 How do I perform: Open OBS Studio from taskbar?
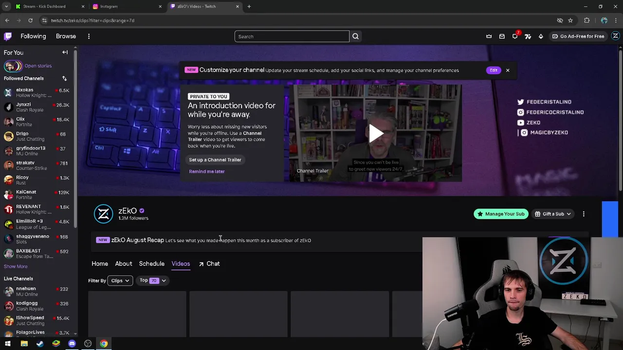88,344
